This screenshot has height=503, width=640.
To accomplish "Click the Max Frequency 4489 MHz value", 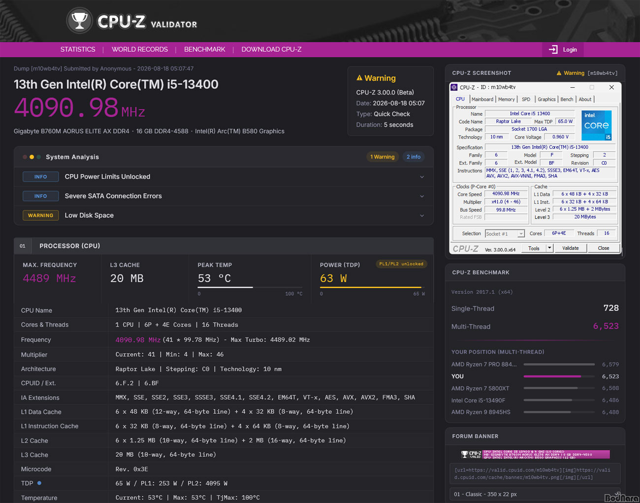I will [49, 278].
